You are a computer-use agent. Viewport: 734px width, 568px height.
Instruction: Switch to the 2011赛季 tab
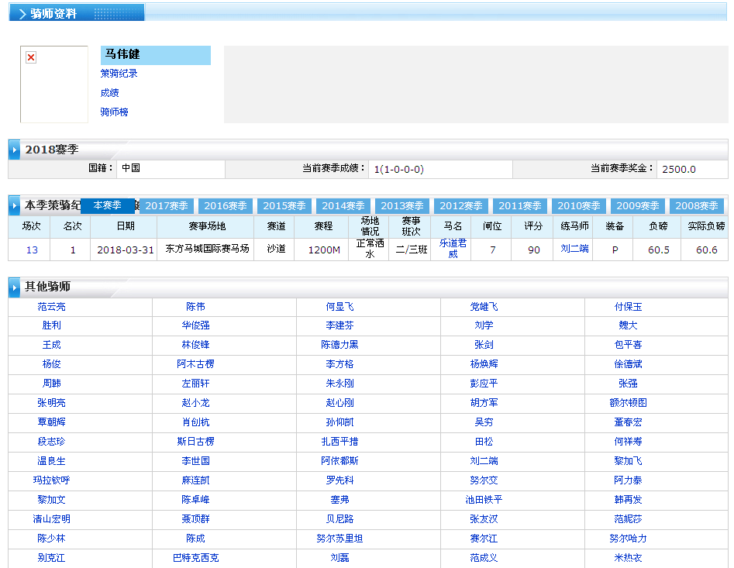520,206
